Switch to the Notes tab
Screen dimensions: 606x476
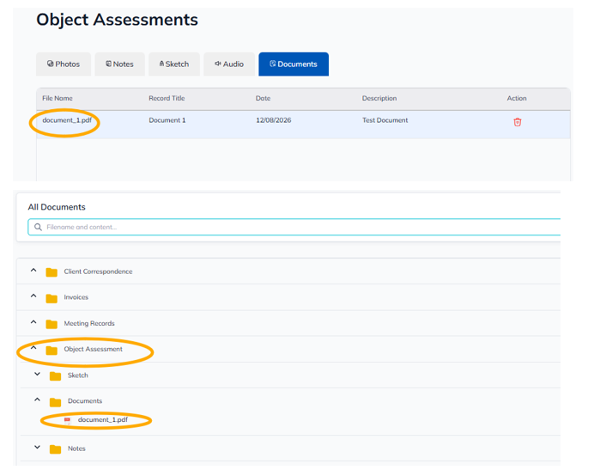[120, 64]
